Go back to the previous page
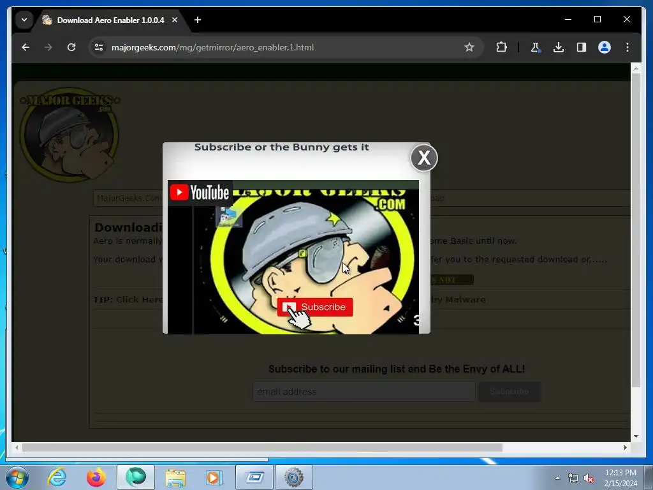653x490 pixels. 26,47
